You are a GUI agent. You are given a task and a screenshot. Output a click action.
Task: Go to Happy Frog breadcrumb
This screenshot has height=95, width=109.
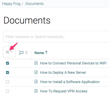(x=11, y=4)
